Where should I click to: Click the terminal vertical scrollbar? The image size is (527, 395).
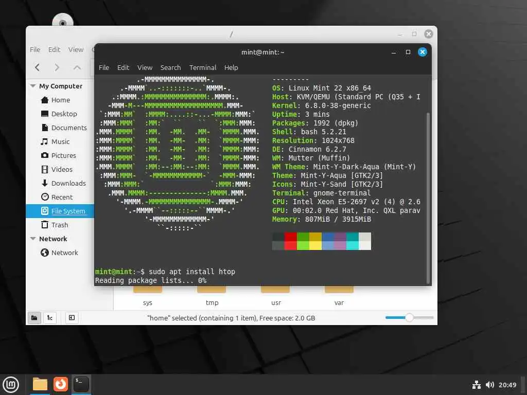tap(428, 198)
